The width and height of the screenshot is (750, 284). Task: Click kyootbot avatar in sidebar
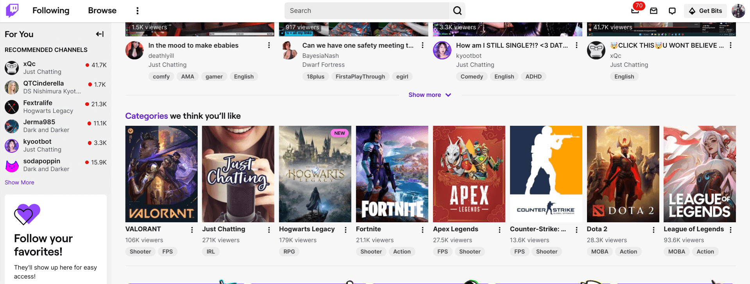pos(12,146)
